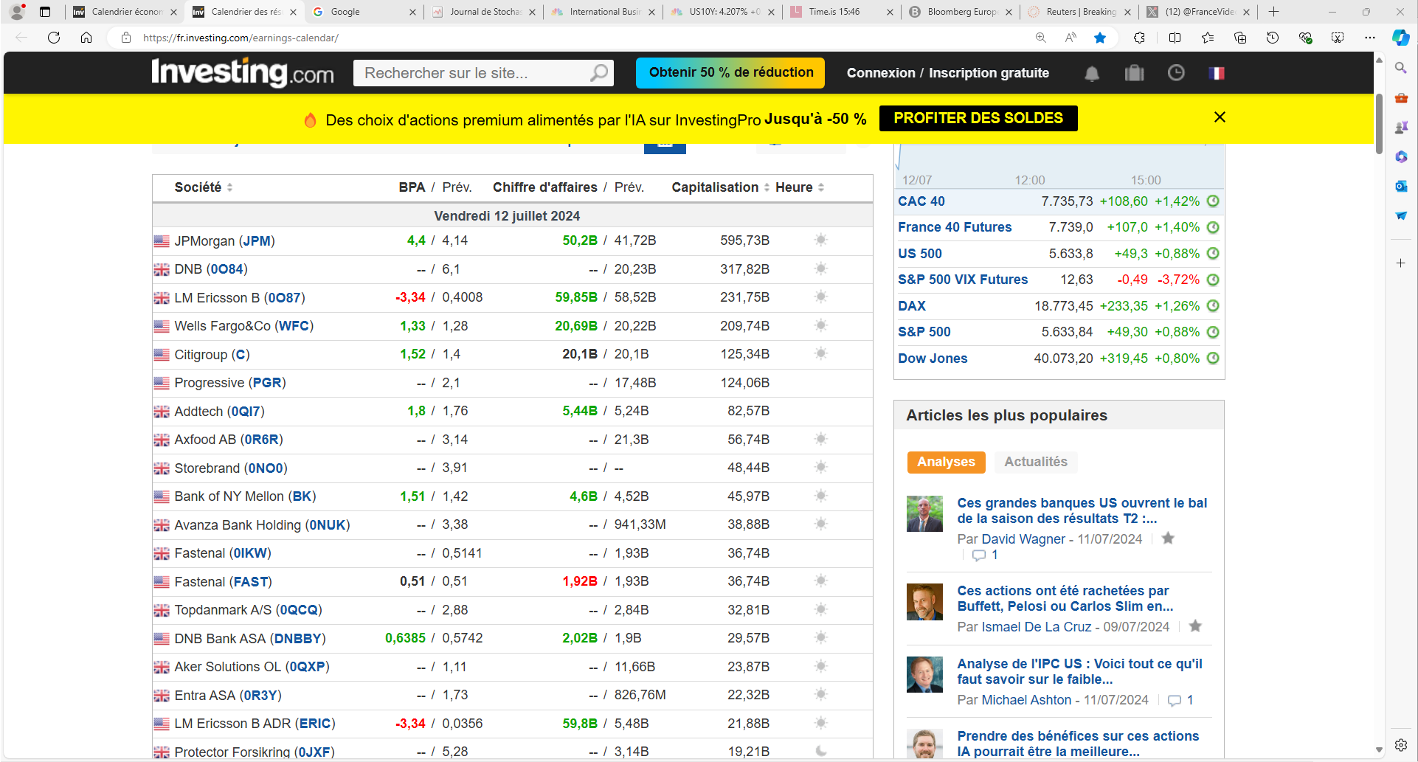Click the plus icon in the Edge sidebar
This screenshot has width=1418, height=762.
click(x=1401, y=263)
